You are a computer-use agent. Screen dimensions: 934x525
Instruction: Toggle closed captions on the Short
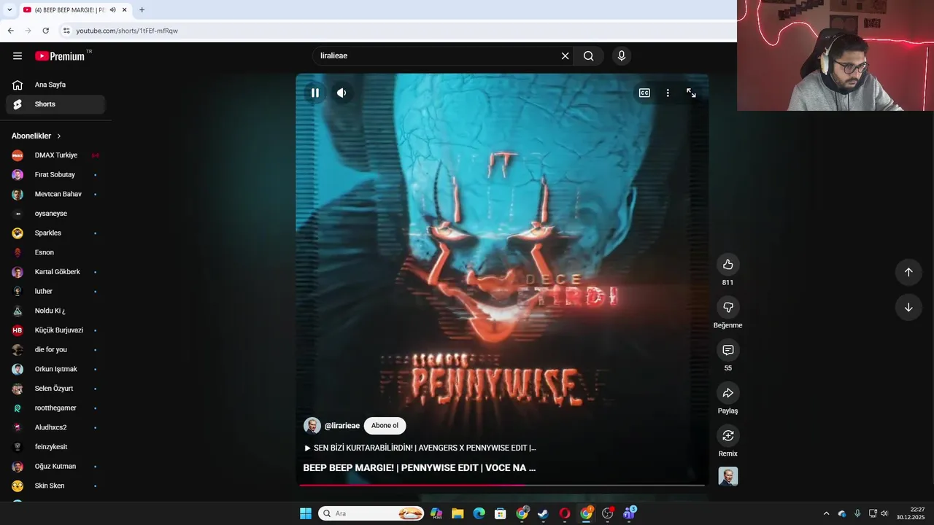[x=644, y=93]
